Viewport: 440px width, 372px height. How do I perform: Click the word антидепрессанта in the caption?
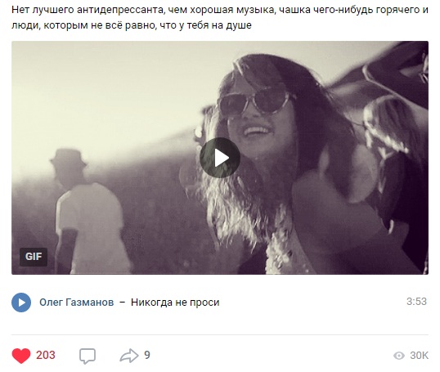pyautogui.click(x=120, y=10)
